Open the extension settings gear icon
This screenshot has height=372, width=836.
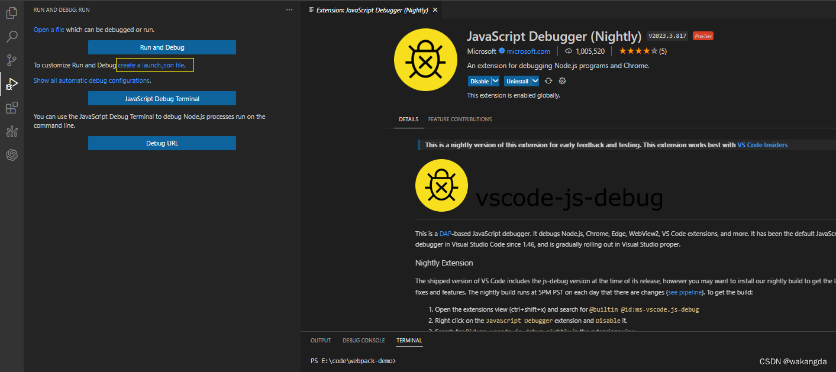tap(562, 81)
